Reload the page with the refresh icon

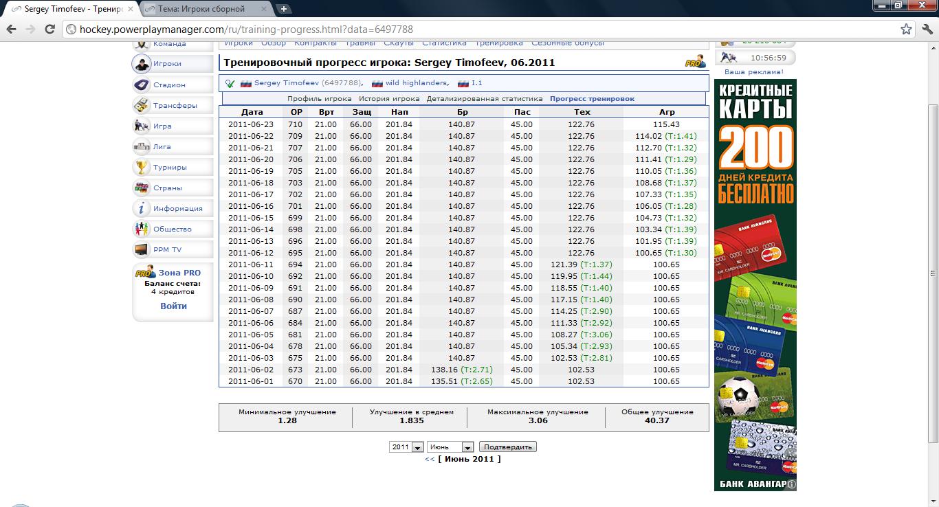coord(49,30)
